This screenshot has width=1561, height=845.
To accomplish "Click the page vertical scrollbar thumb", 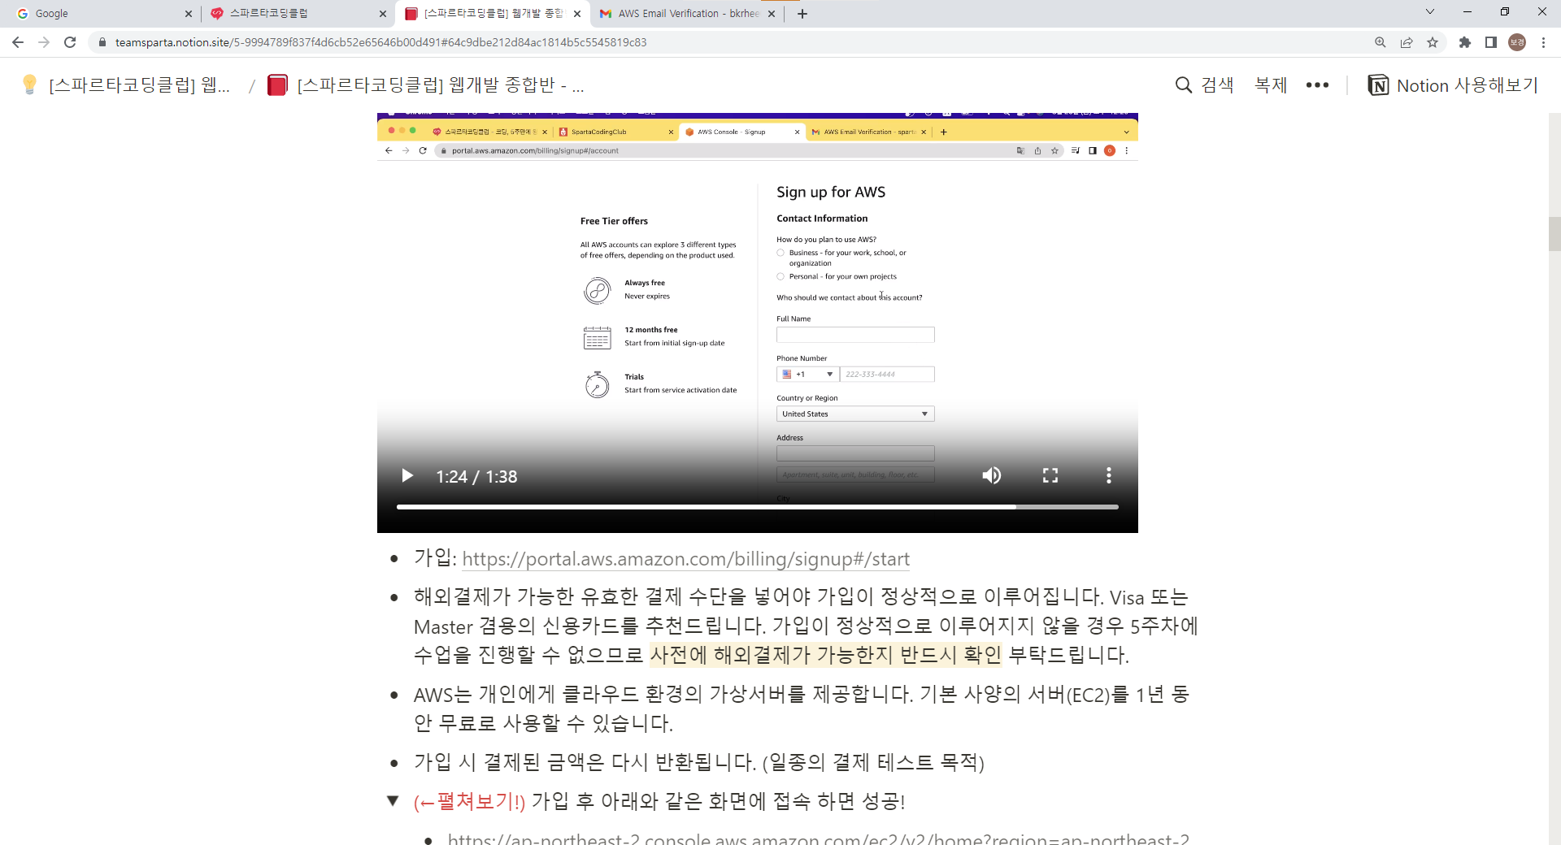I will [1554, 234].
